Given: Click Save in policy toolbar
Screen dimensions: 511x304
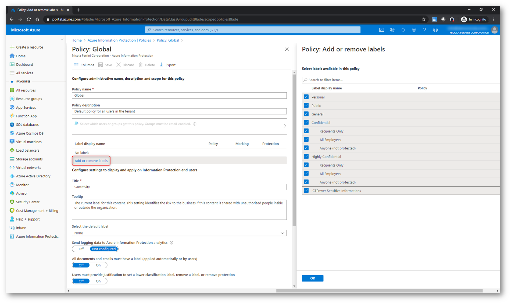Looking at the screenshot, I should (105, 65).
